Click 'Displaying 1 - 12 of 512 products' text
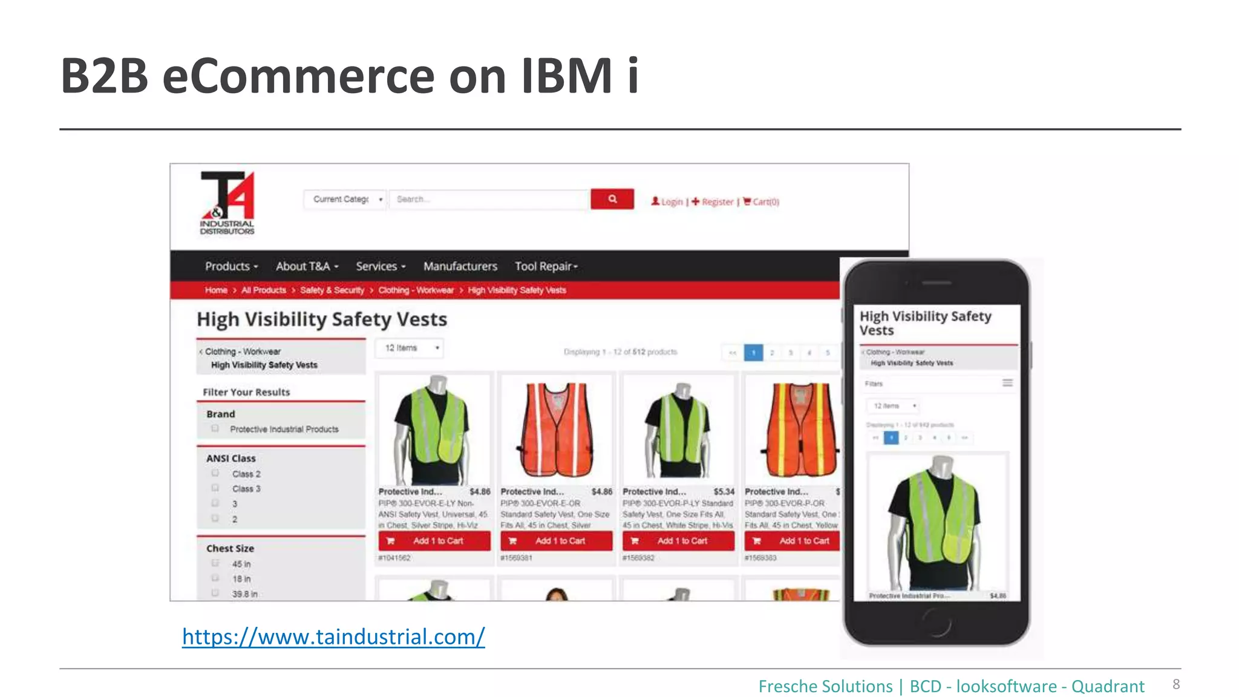This screenshot has height=697, width=1239. point(620,352)
